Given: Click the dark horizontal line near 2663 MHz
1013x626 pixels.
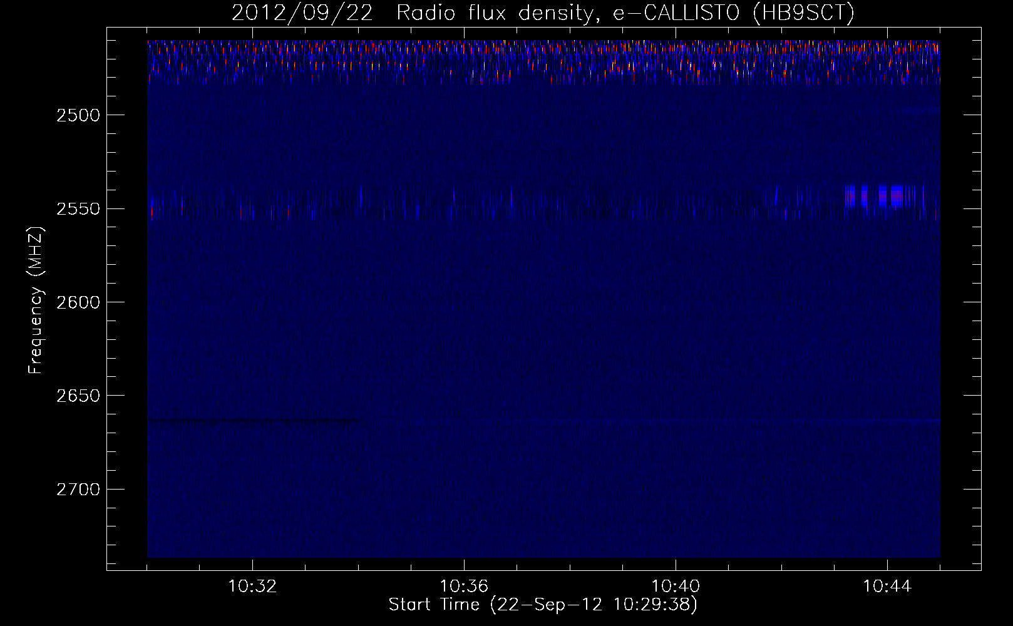Looking at the screenshot, I should (254, 421).
